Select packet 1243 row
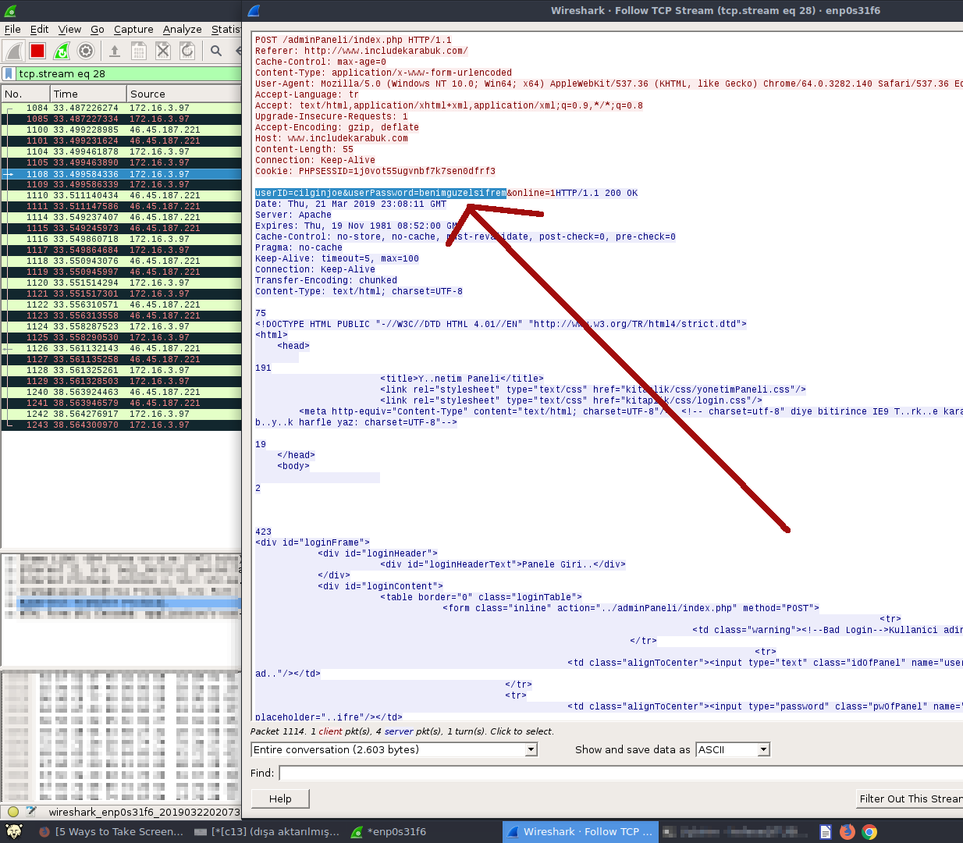963x843 pixels. click(122, 425)
